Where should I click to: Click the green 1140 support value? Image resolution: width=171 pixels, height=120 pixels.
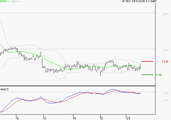coord(158,75)
